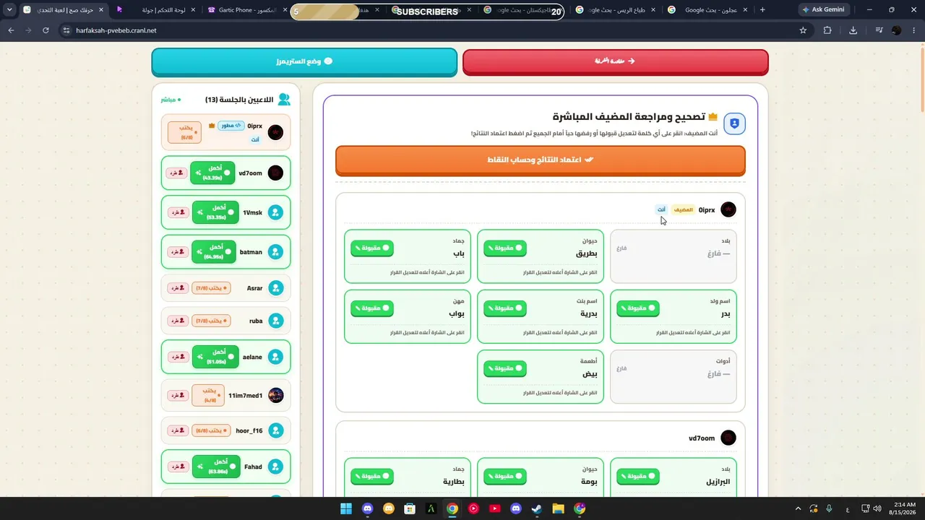Open Microsoft Store from the taskbar
925x520 pixels.
[410, 508]
